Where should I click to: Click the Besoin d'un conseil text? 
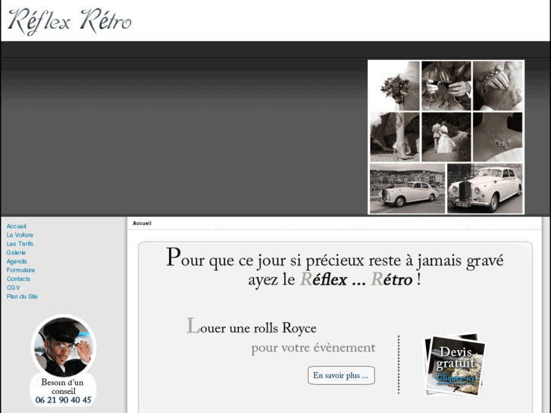[63, 386]
